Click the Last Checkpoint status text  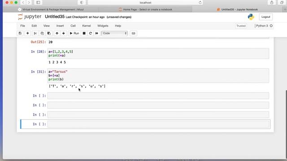coord(85,17)
